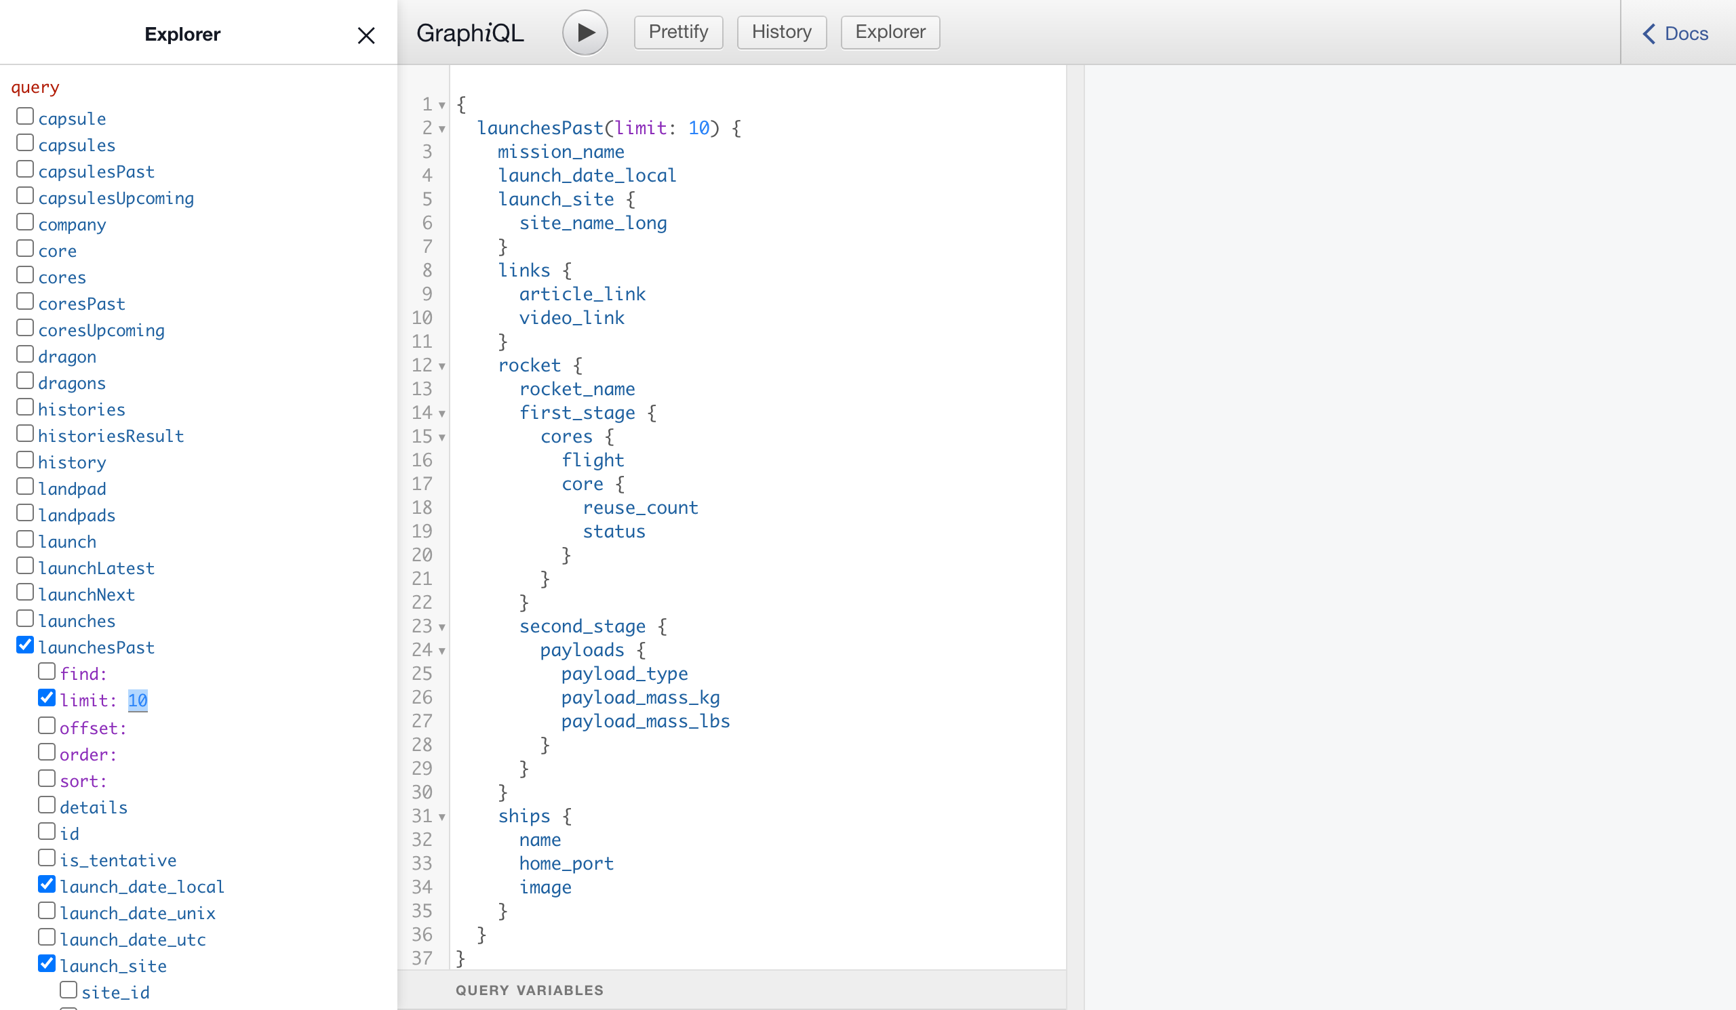This screenshot has width=1736, height=1010.
Task: Click the query keyword in Explorer
Action: [35, 88]
